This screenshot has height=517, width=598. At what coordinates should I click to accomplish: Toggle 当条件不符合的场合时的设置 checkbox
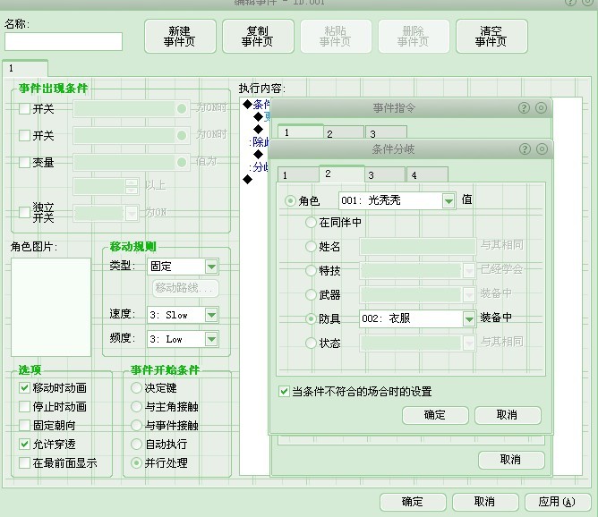284,391
